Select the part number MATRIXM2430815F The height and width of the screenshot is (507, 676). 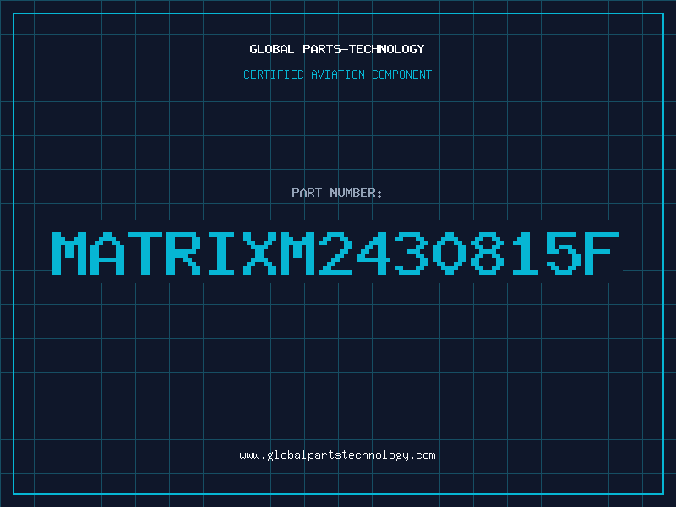click(x=335, y=253)
